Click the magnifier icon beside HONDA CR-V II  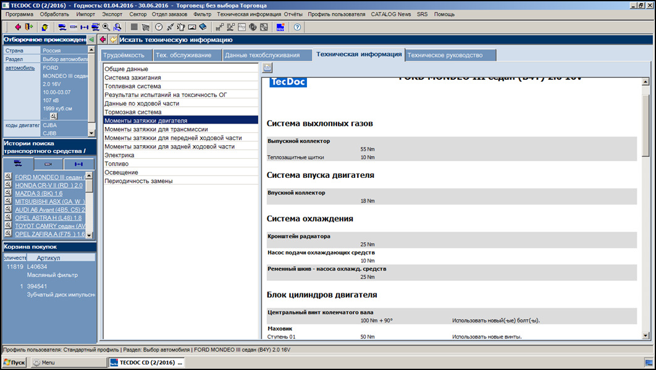[x=8, y=185]
